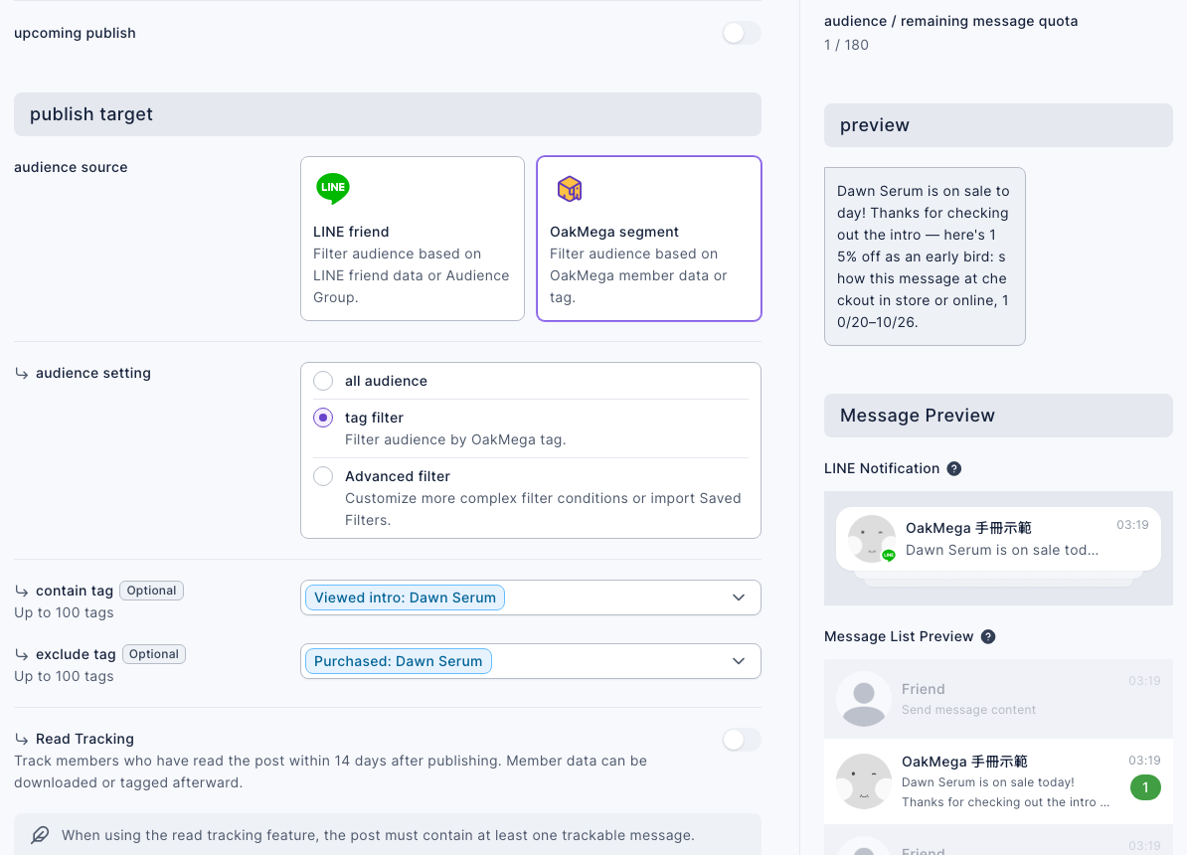Viewport: 1187px width, 855px height.
Task: Click 'audience / remaining message quota' label
Action: click(x=950, y=21)
